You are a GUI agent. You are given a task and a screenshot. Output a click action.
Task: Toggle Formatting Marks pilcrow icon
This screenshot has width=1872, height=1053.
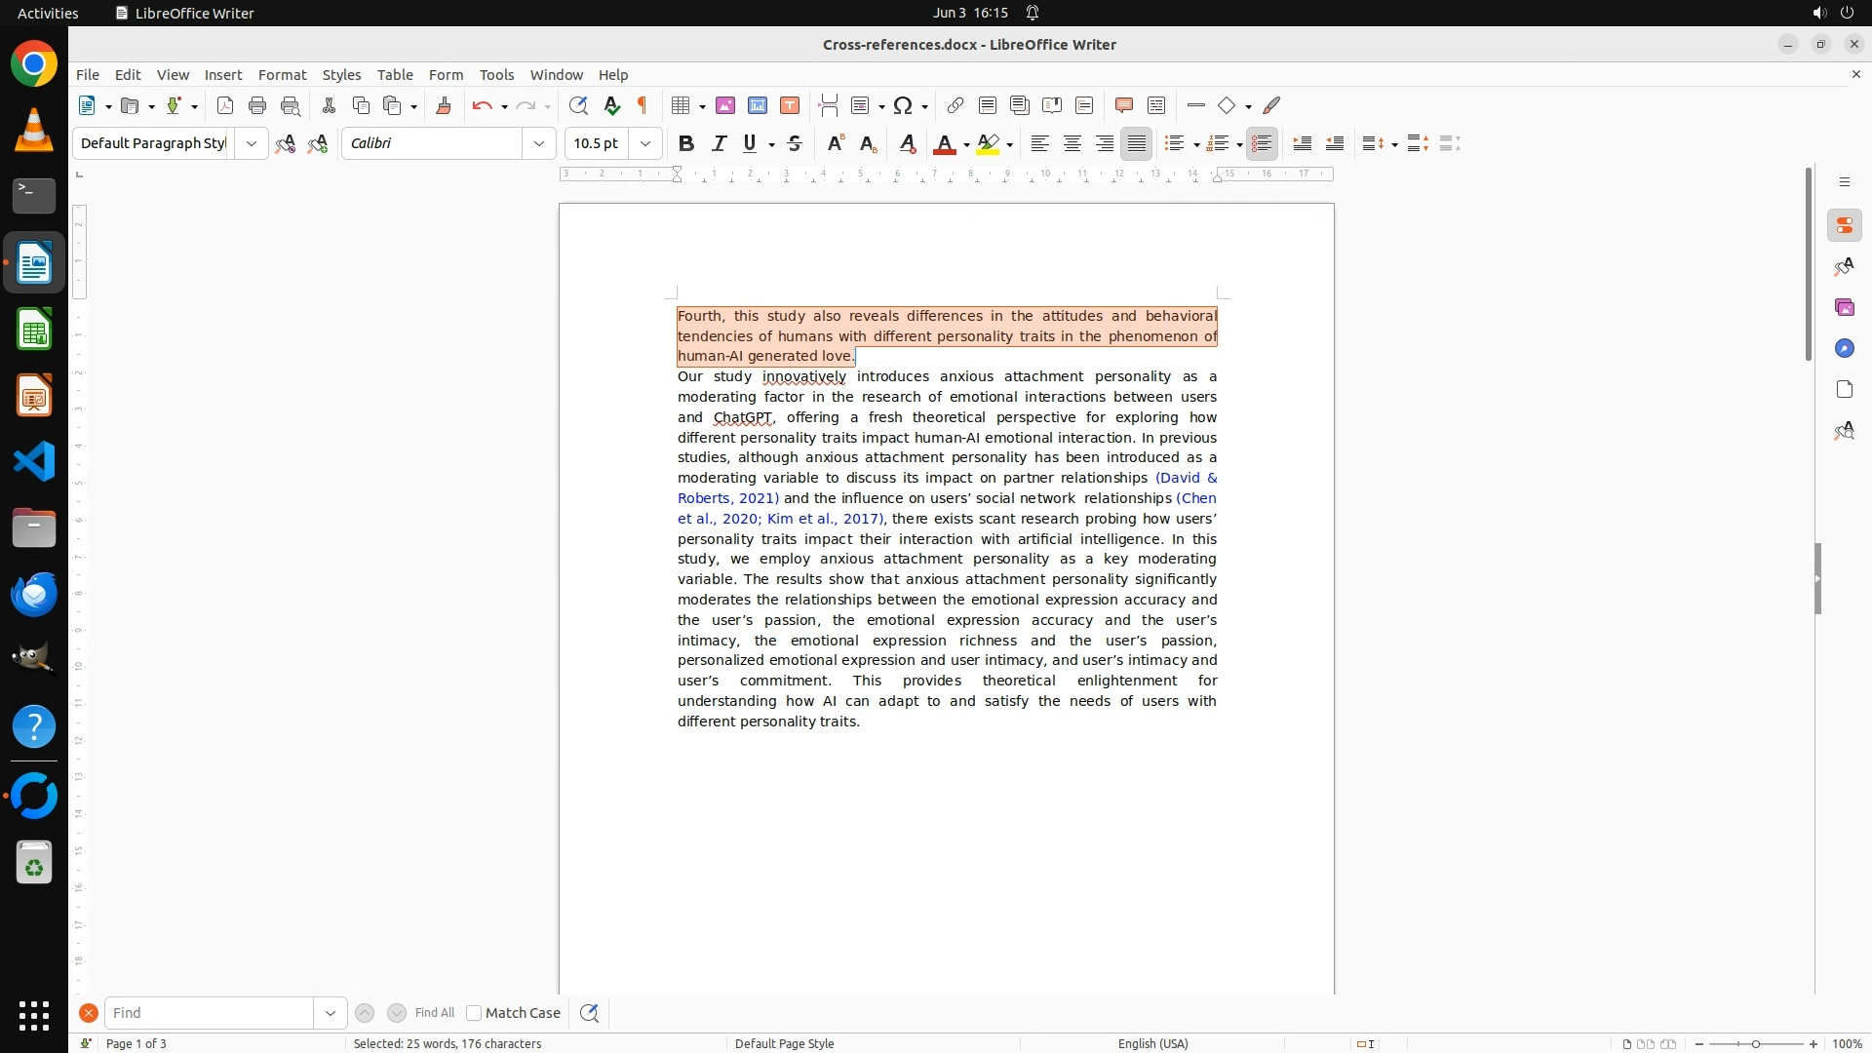coord(643,106)
